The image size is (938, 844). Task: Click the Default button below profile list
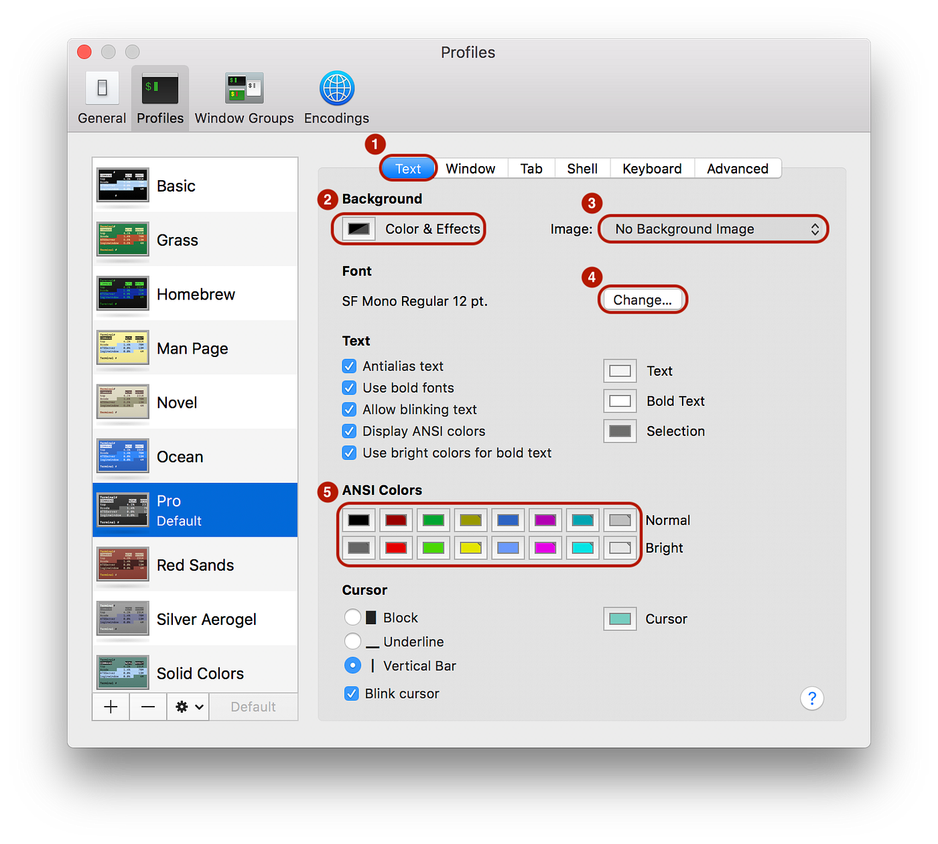[253, 707]
